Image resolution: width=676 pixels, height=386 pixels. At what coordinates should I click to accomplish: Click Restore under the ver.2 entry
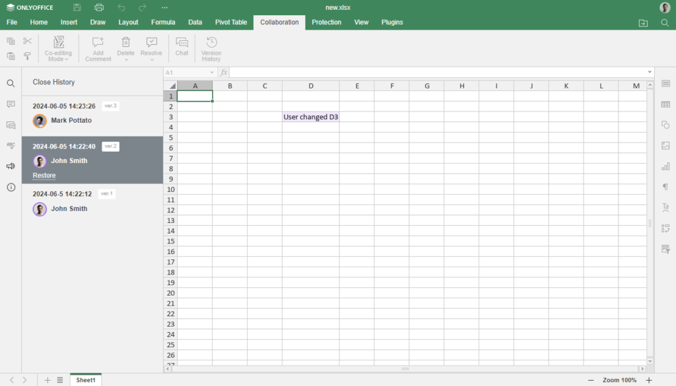click(x=44, y=175)
